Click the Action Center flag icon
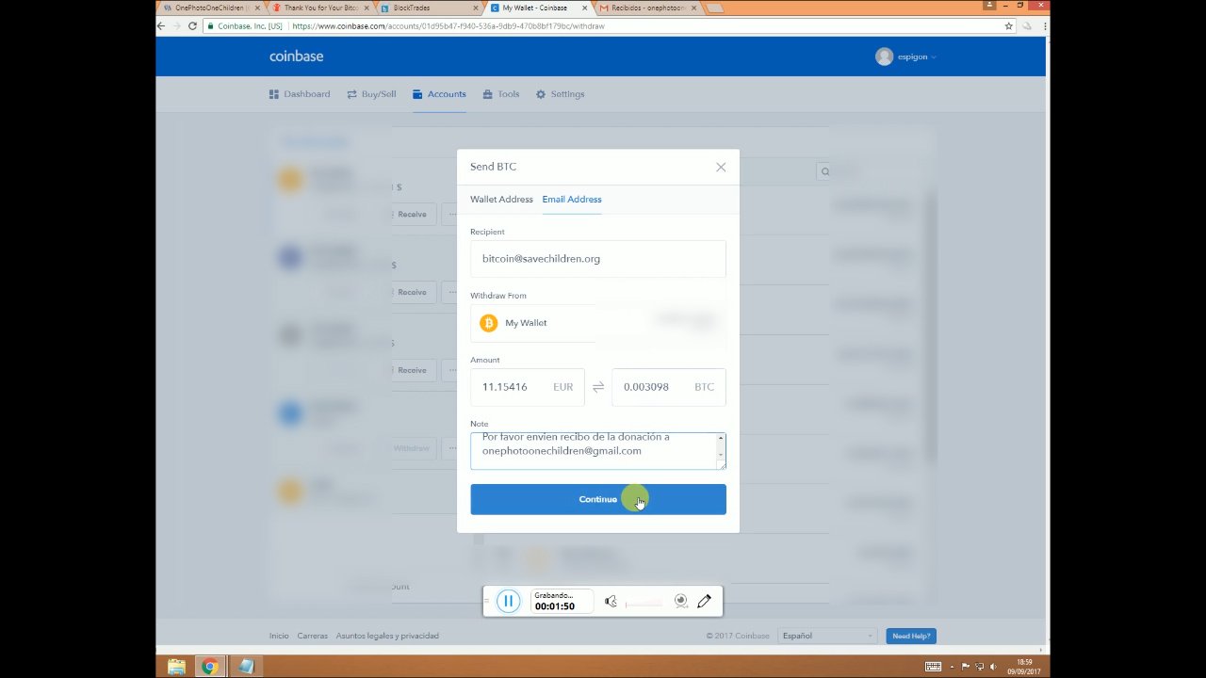The image size is (1206, 678). click(966, 667)
